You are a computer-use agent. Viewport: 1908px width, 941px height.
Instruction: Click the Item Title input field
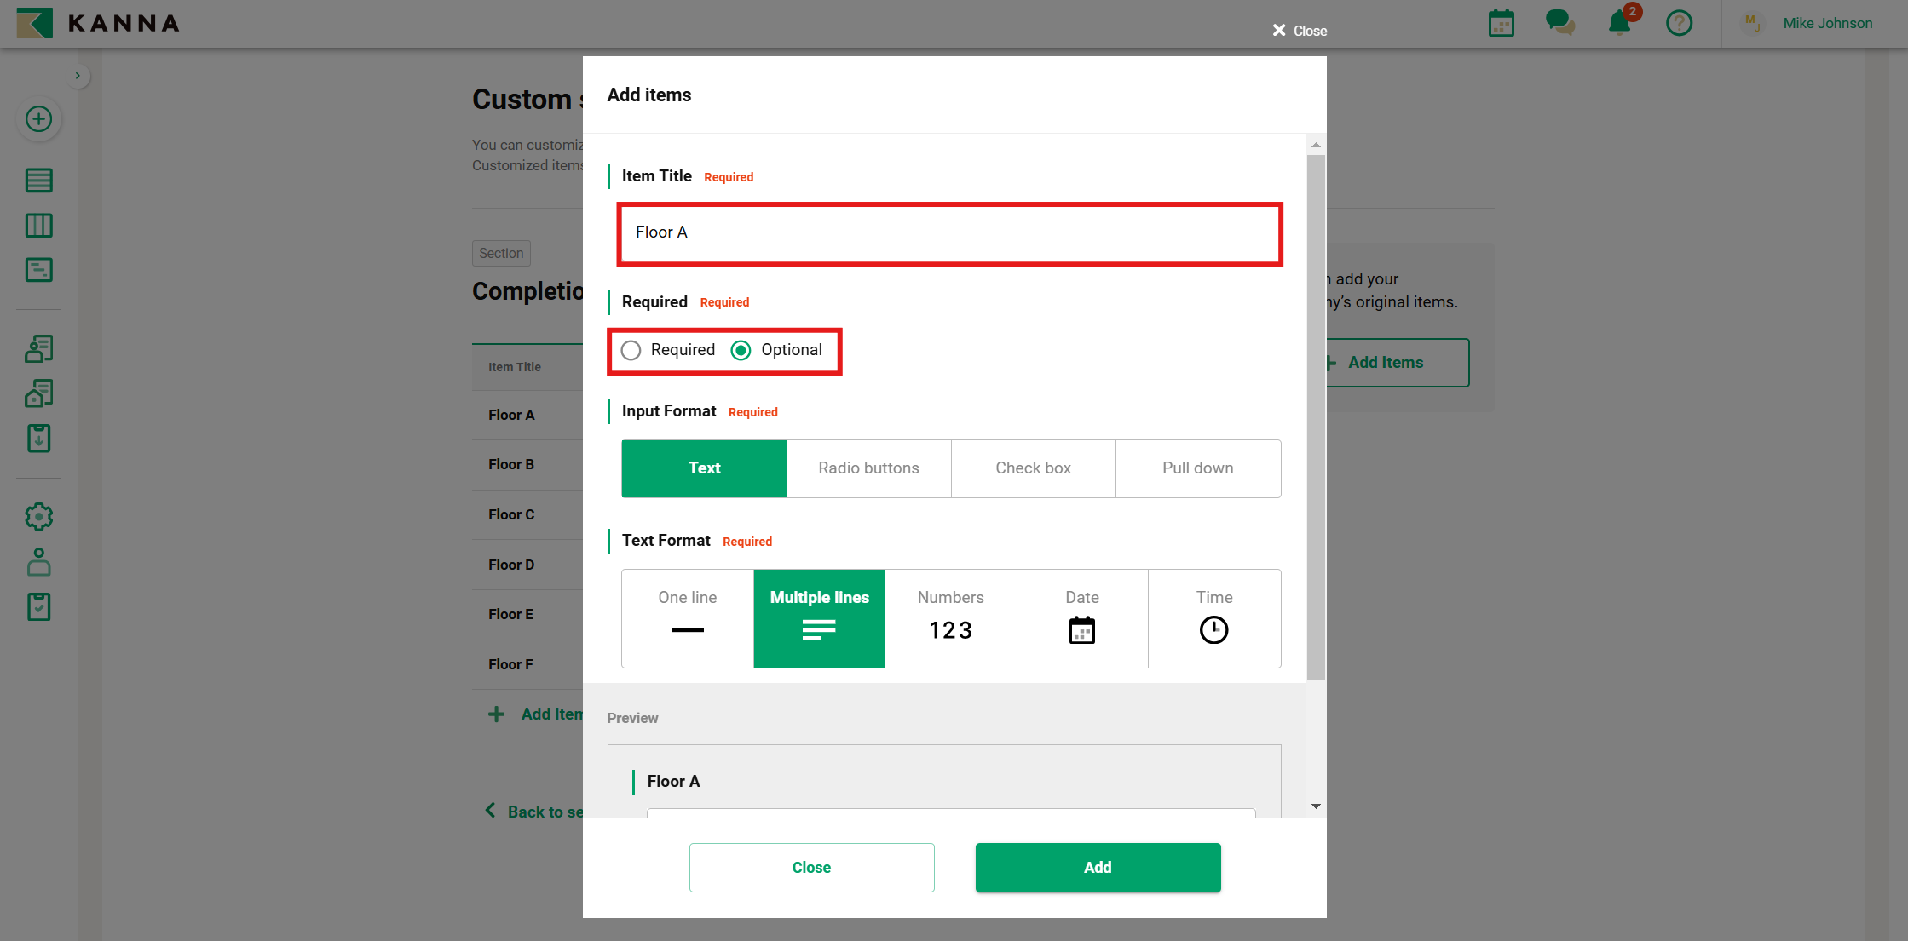click(x=949, y=232)
